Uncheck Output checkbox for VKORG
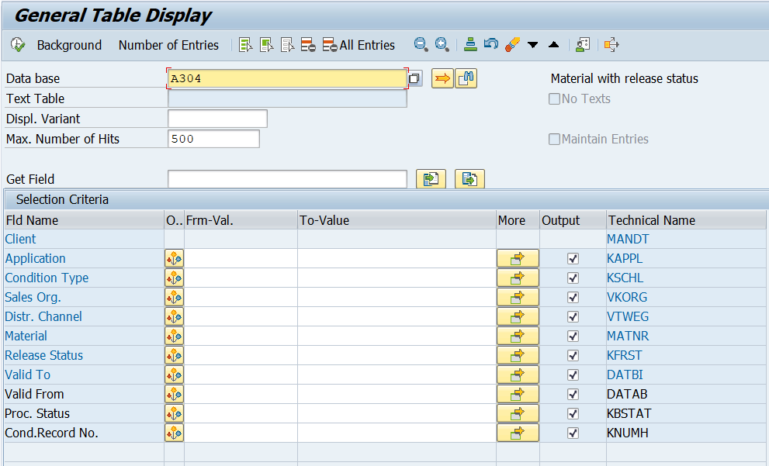The width and height of the screenshot is (769, 466). point(573,298)
